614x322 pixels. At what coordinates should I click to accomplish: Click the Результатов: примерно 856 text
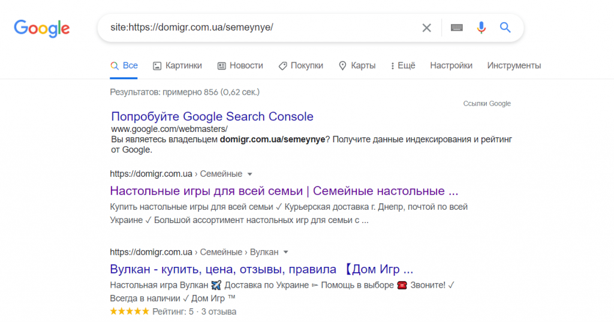pos(185,92)
